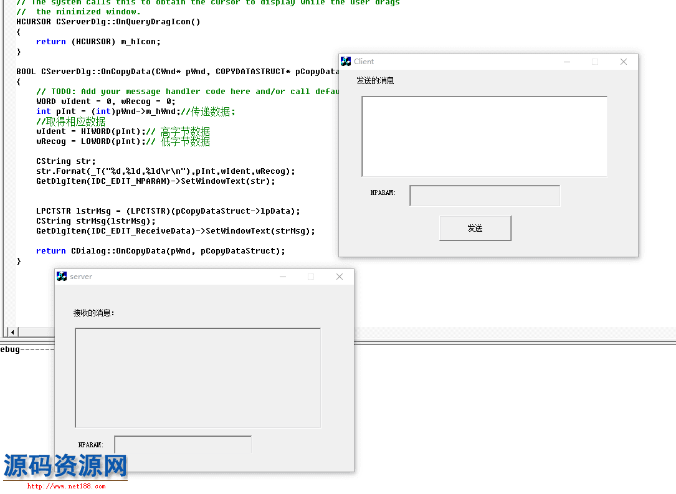Click the server window's MFC application icon
The height and width of the screenshot is (494, 676).
(x=62, y=276)
